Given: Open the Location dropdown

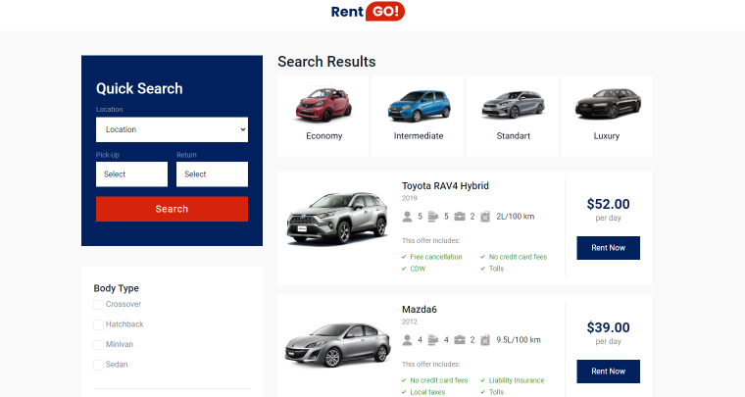Looking at the screenshot, I should [x=172, y=129].
